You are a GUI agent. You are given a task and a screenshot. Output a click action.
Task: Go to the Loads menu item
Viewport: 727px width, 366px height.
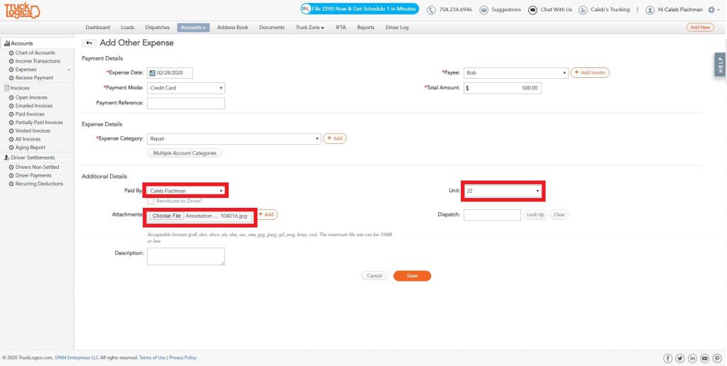pyautogui.click(x=128, y=28)
